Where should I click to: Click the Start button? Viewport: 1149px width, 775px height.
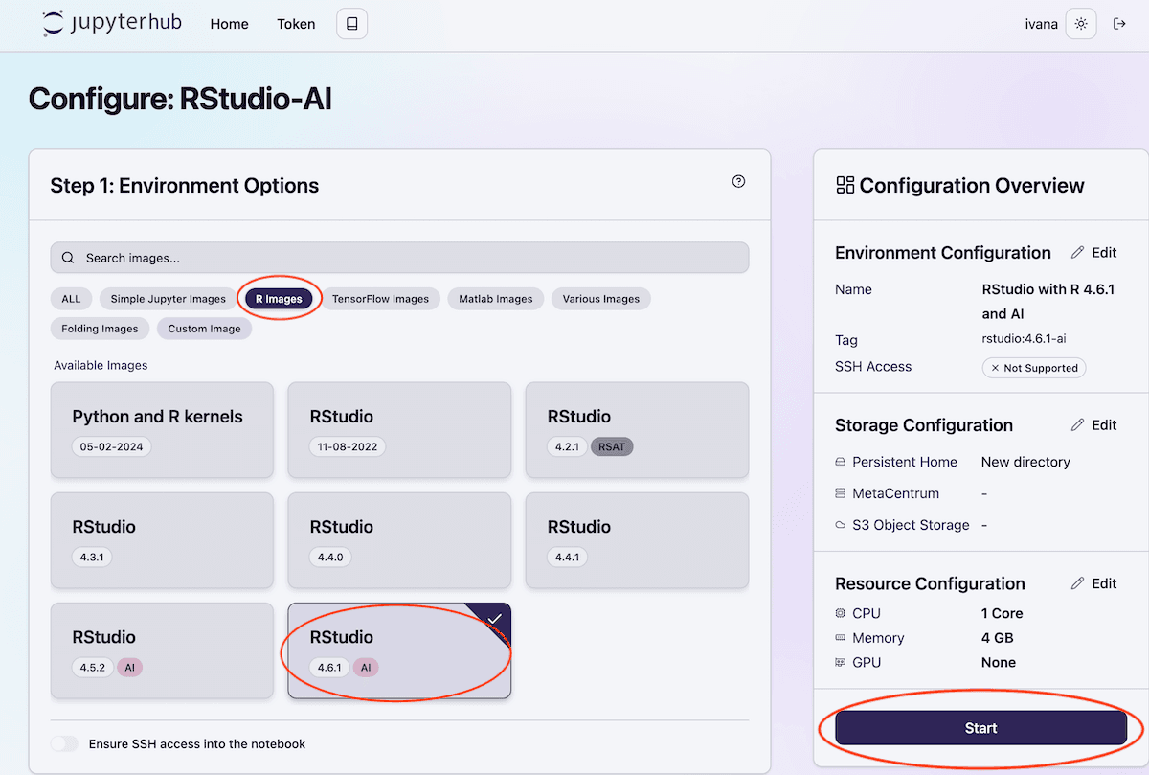coord(980,728)
